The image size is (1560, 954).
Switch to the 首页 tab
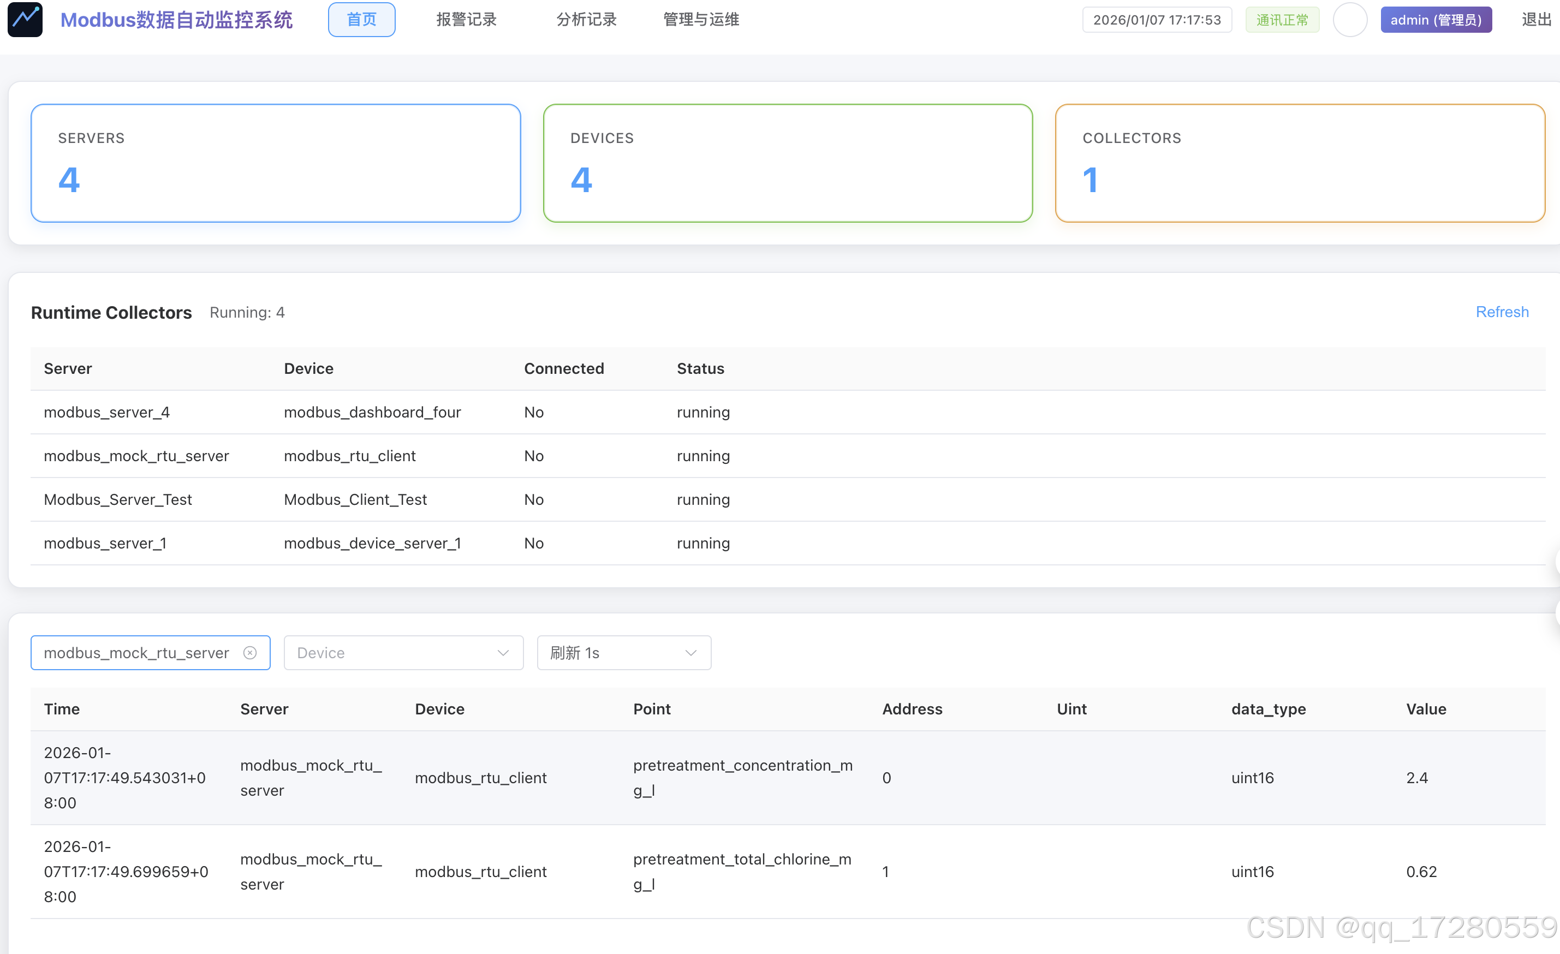pyautogui.click(x=361, y=20)
